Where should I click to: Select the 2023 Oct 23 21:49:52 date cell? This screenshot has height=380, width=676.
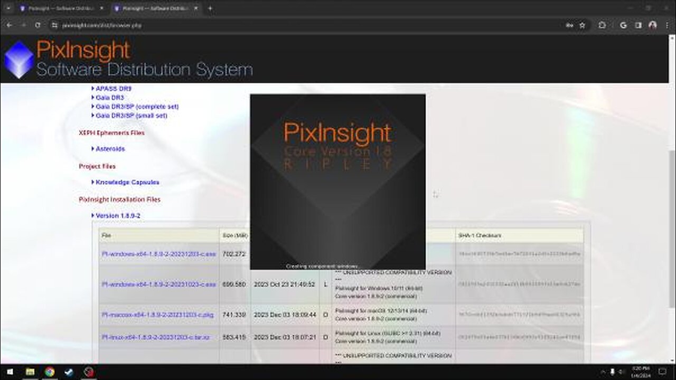click(x=285, y=284)
